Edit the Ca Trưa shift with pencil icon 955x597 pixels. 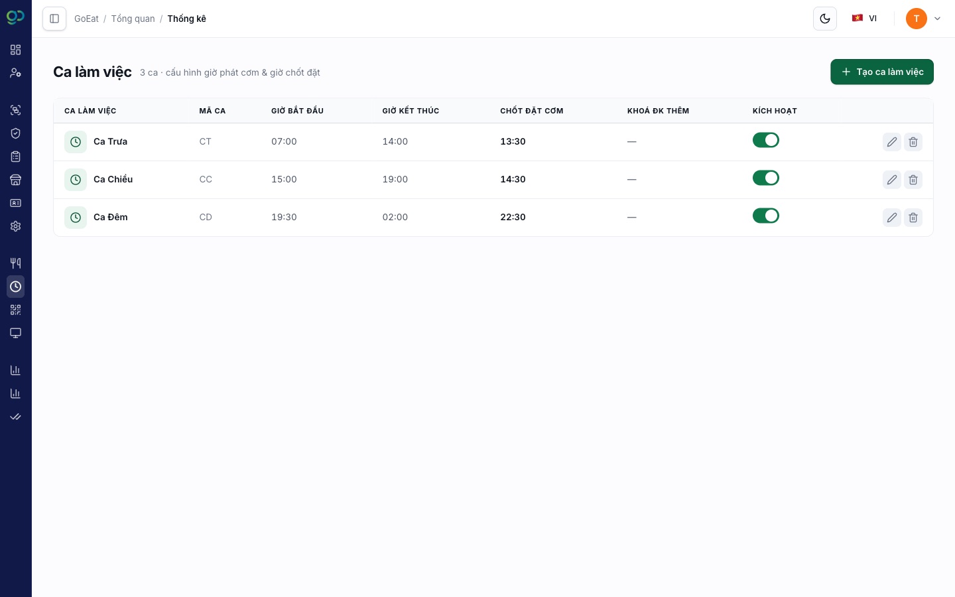(892, 142)
